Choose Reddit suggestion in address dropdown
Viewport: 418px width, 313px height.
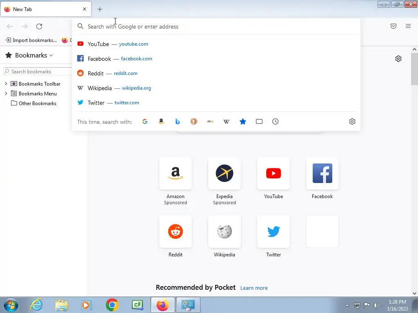tap(216, 73)
